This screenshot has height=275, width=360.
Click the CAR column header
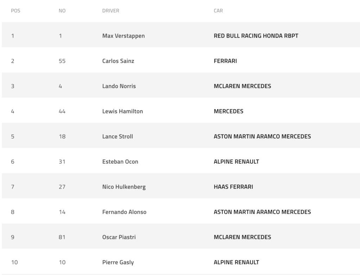coord(218,11)
